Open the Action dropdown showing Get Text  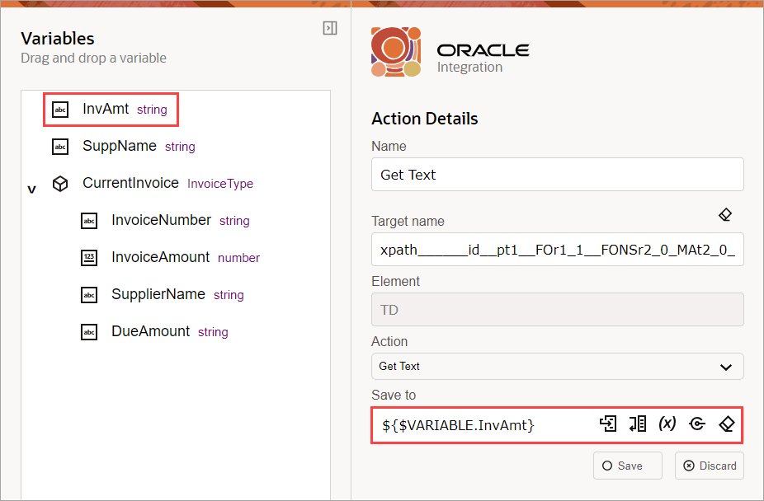tap(558, 366)
